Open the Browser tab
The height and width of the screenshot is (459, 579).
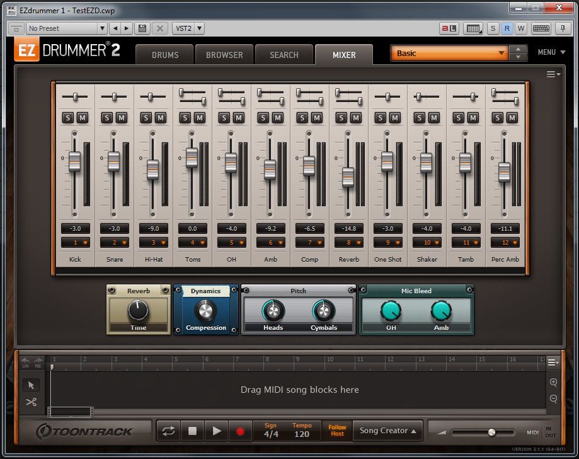click(x=224, y=55)
